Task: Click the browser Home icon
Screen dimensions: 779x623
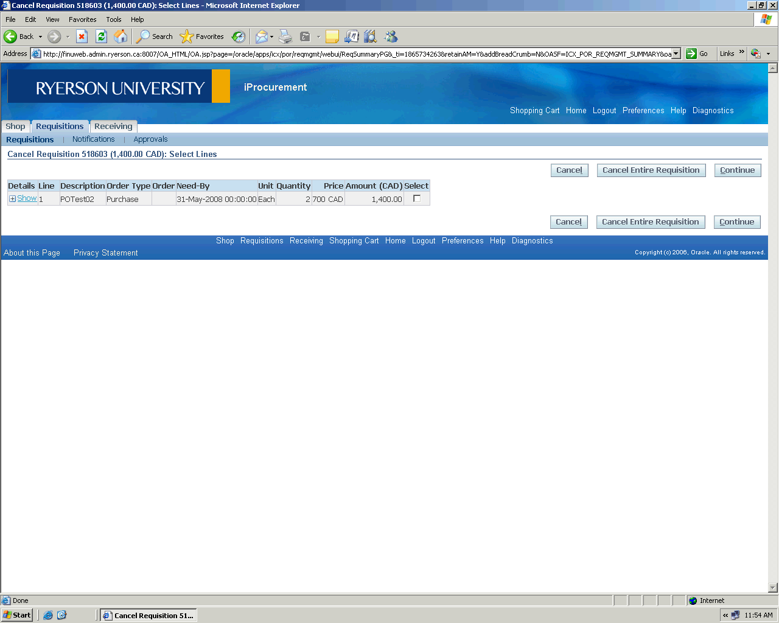Action: pos(121,37)
